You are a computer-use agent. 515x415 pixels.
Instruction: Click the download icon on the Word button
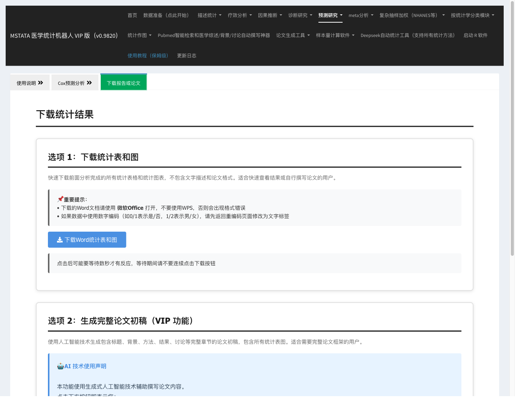(x=60, y=240)
